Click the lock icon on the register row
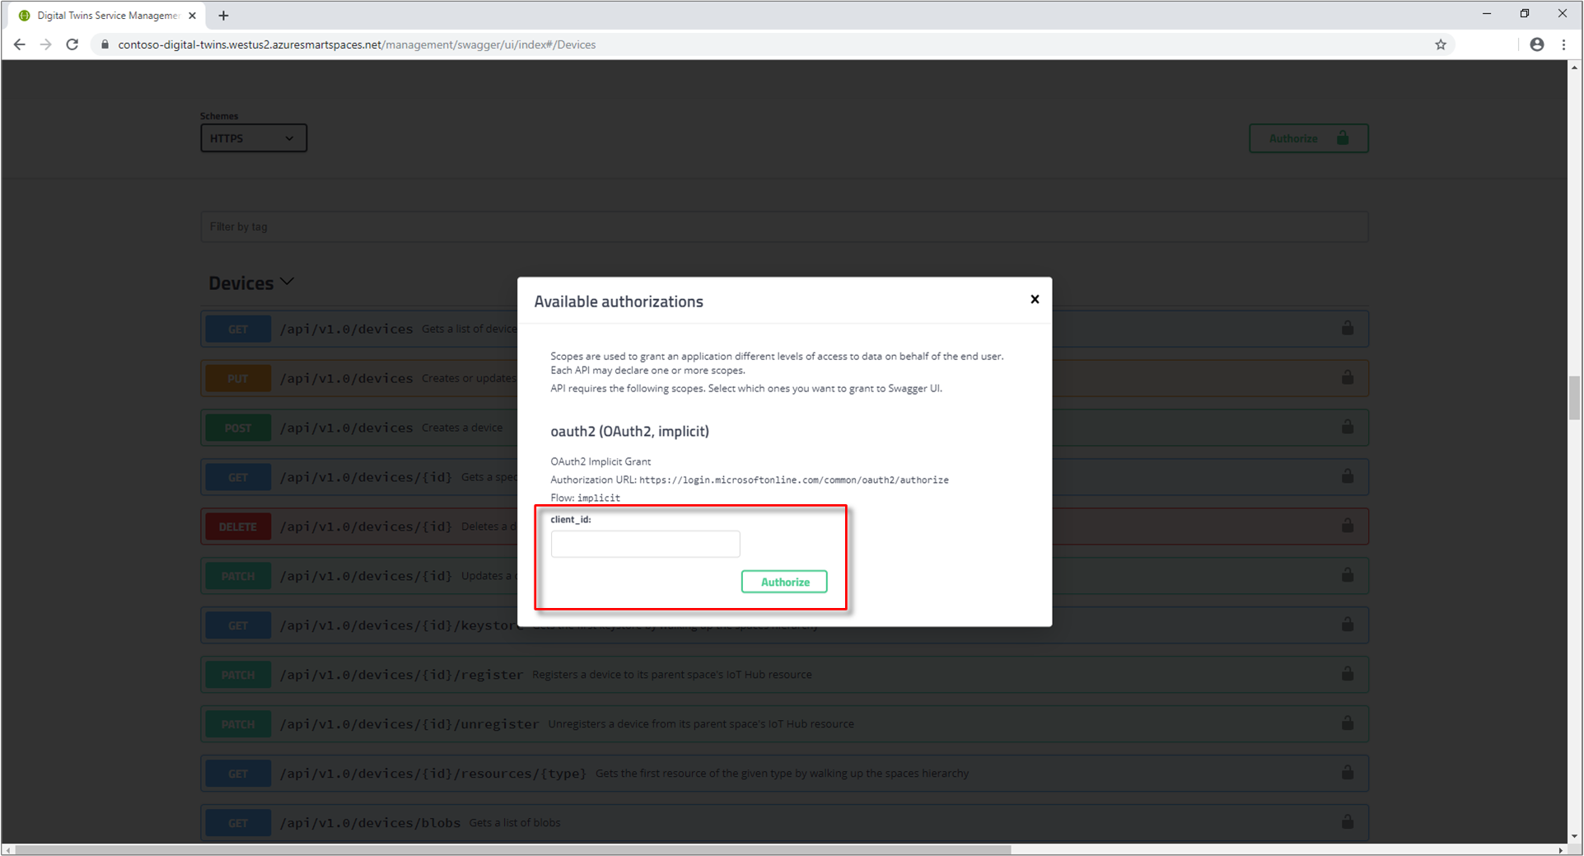The width and height of the screenshot is (1584, 856). coord(1348,674)
